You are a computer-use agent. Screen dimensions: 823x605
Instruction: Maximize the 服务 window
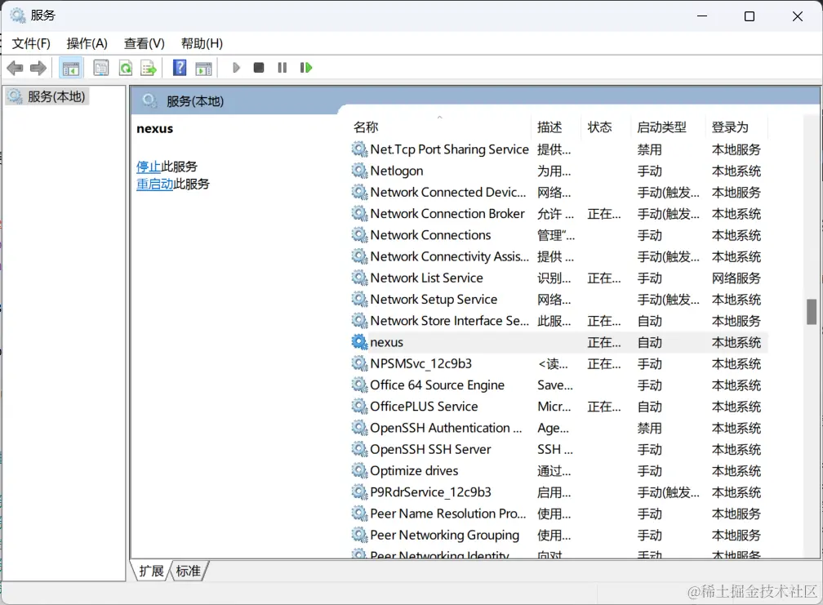click(750, 16)
